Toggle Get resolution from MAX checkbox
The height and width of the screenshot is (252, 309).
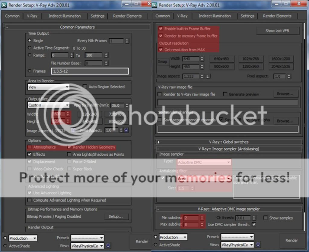click(x=161, y=50)
